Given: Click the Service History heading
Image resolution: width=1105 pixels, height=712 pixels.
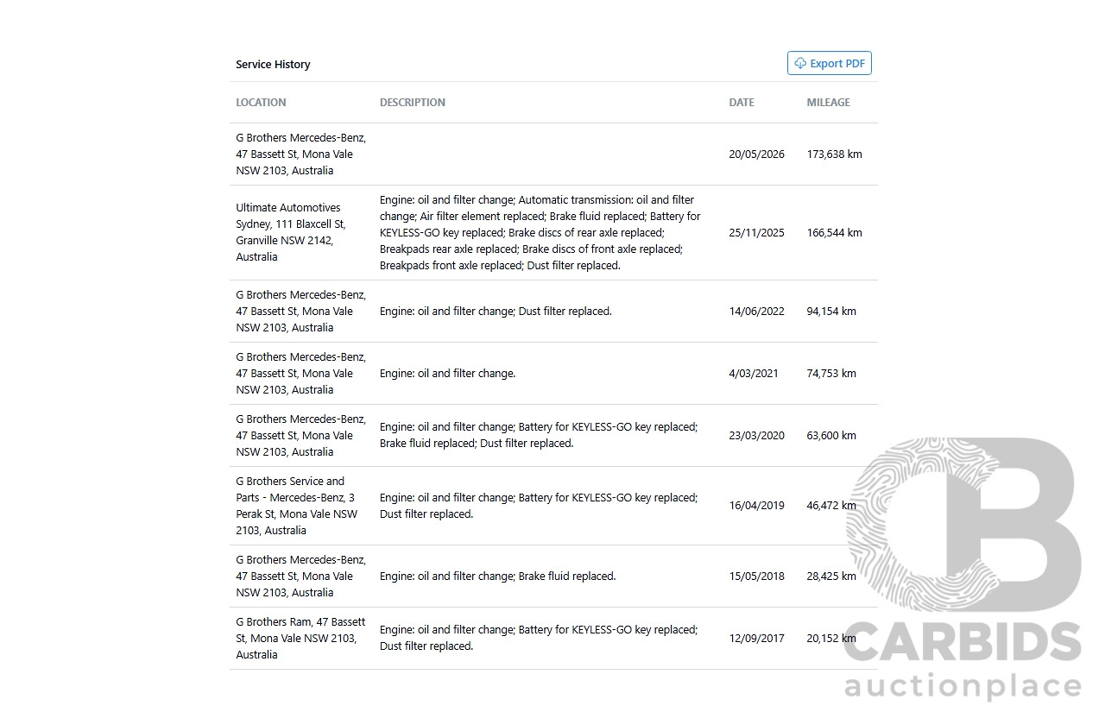Looking at the screenshot, I should click(x=273, y=65).
